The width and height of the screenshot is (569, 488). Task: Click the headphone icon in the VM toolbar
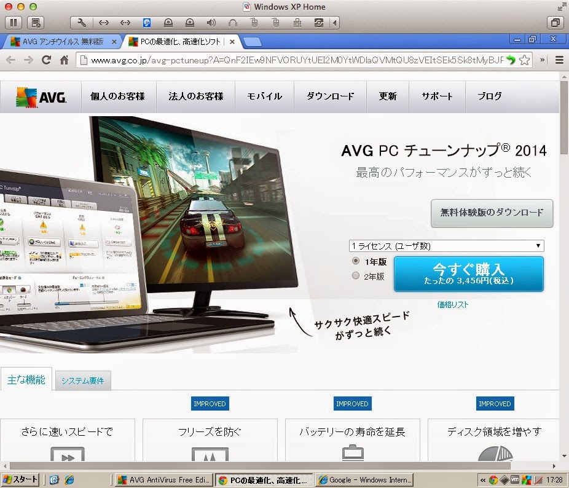(233, 23)
